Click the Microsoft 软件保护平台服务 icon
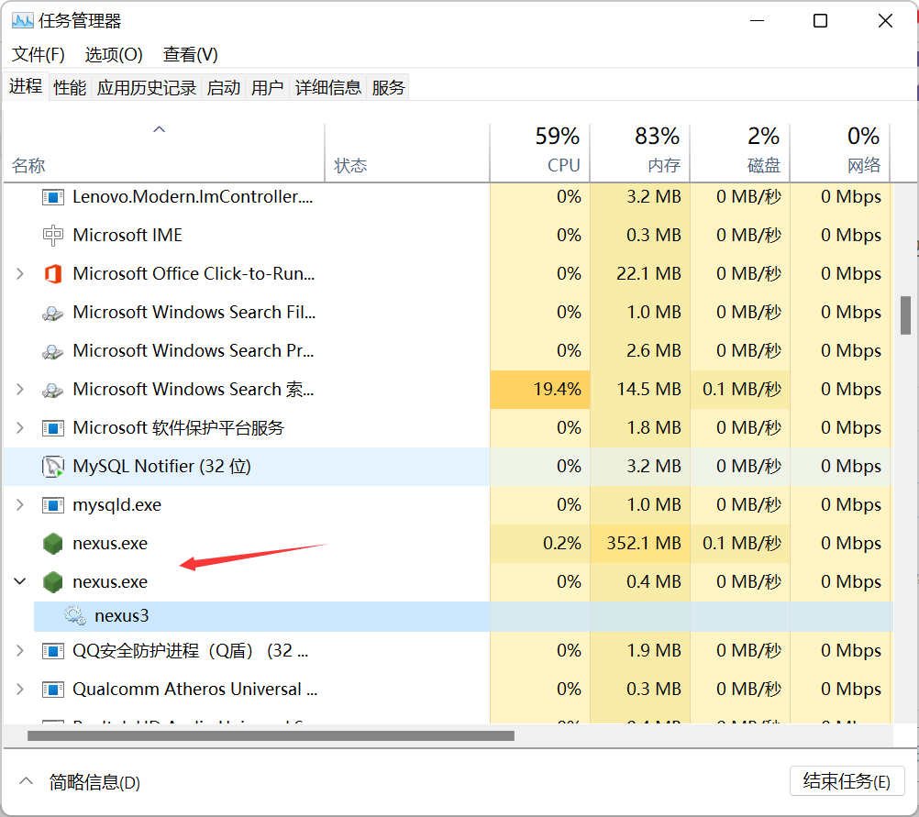 coord(53,428)
